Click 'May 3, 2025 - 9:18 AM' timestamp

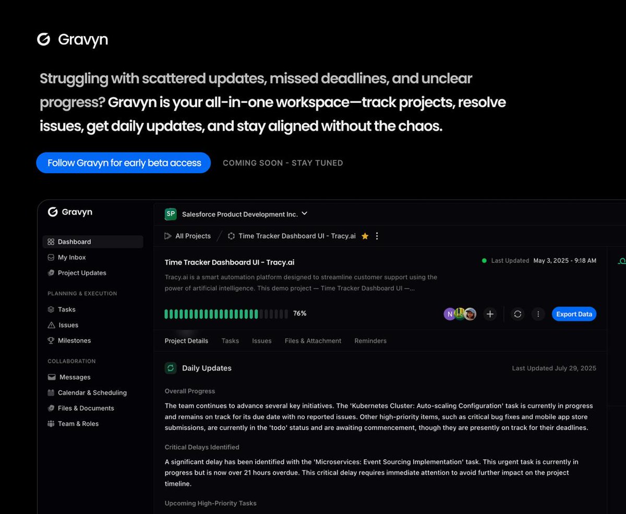pyautogui.click(x=564, y=260)
